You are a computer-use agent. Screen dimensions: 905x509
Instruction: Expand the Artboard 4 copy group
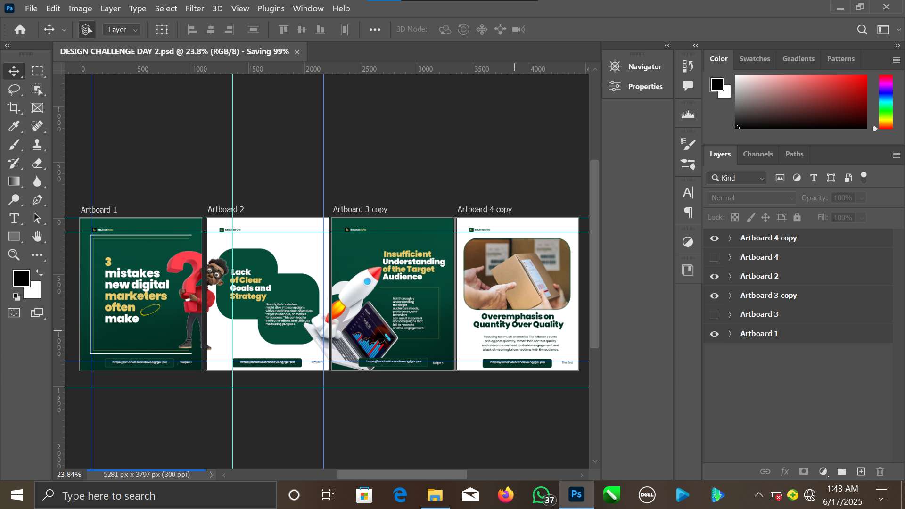point(730,238)
